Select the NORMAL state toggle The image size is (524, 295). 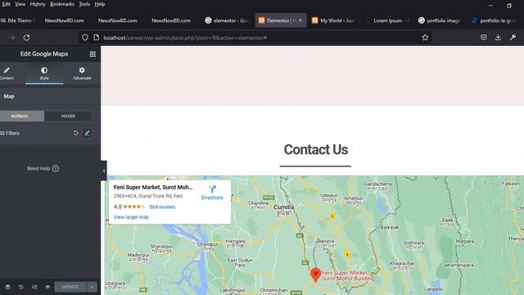point(20,116)
